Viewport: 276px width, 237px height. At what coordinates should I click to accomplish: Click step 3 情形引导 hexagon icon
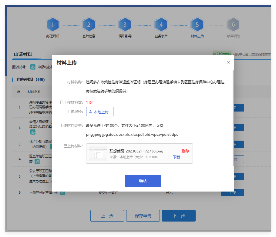pyautogui.click(x=125, y=25)
